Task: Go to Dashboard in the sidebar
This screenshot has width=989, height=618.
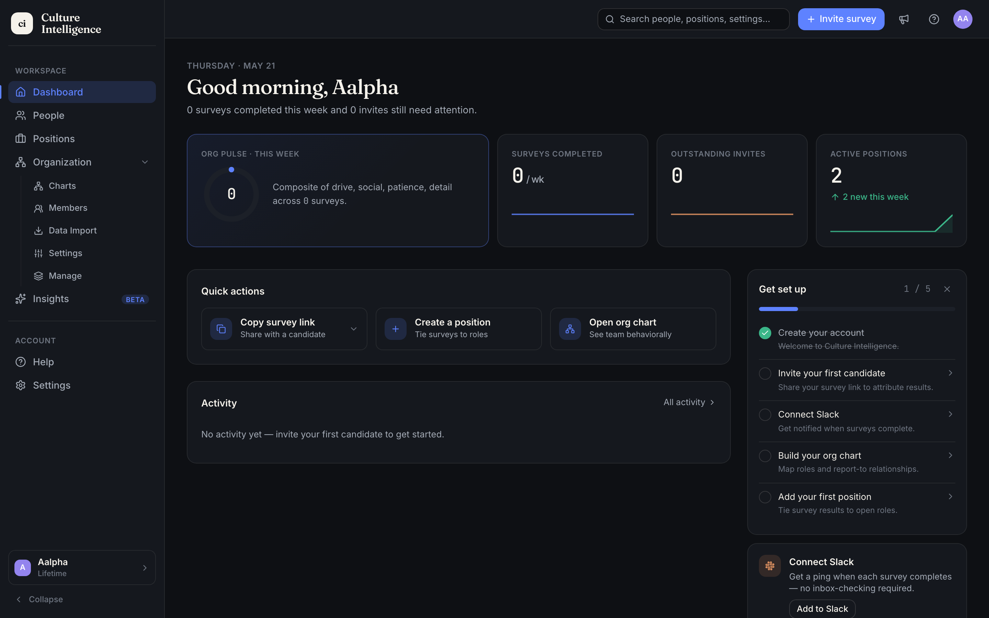Action: coord(82,92)
